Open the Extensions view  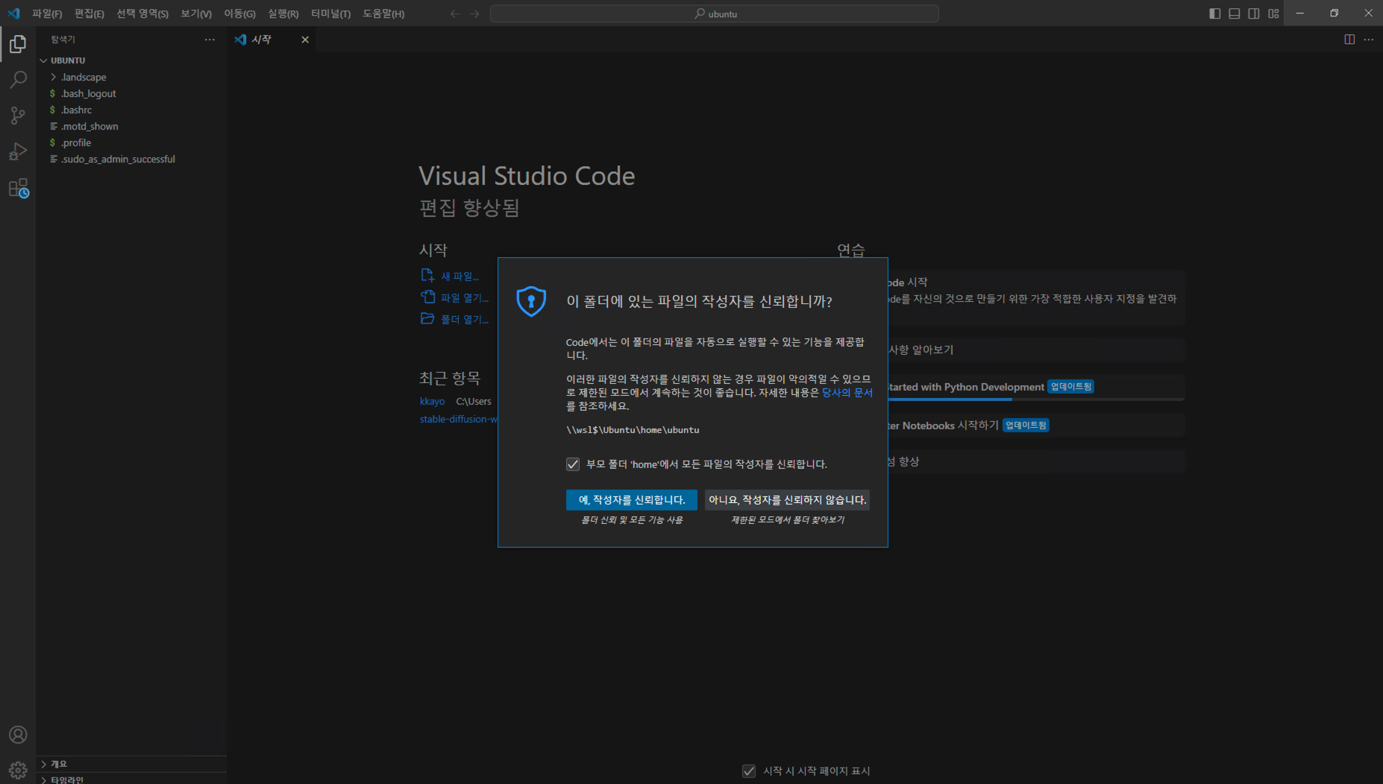tap(18, 188)
